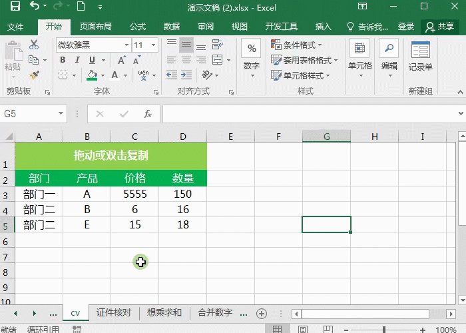Click the Format Painter brush icon

[x=34, y=75]
